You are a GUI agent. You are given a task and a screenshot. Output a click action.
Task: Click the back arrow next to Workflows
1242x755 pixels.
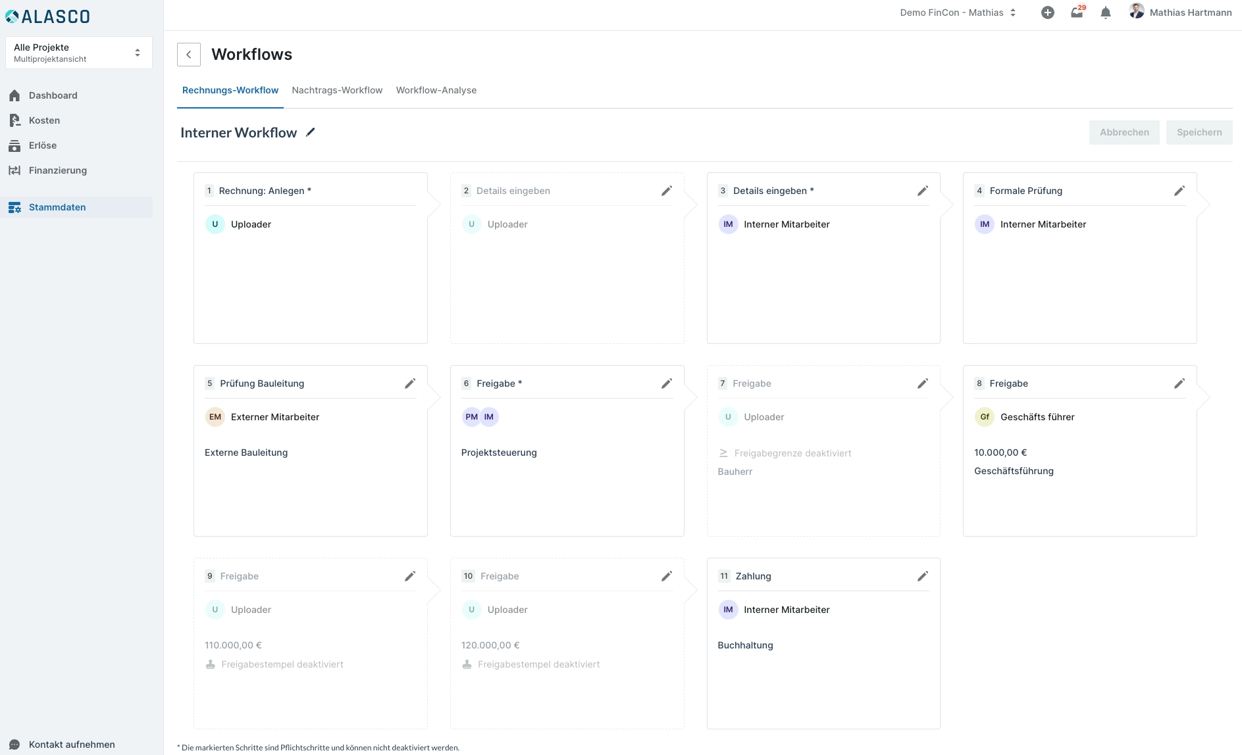point(189,55)
